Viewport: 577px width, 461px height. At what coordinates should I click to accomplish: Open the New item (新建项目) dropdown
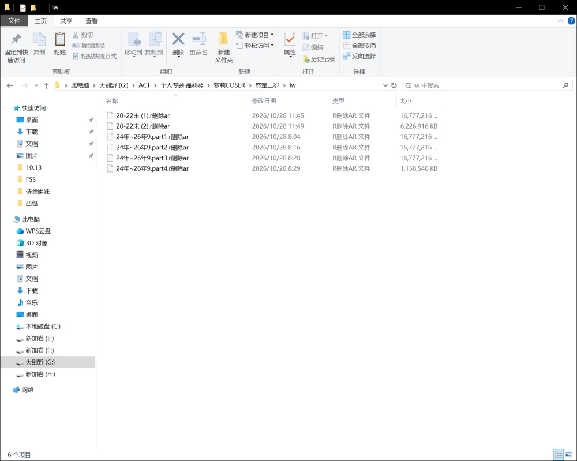click(x=254, y=35)
